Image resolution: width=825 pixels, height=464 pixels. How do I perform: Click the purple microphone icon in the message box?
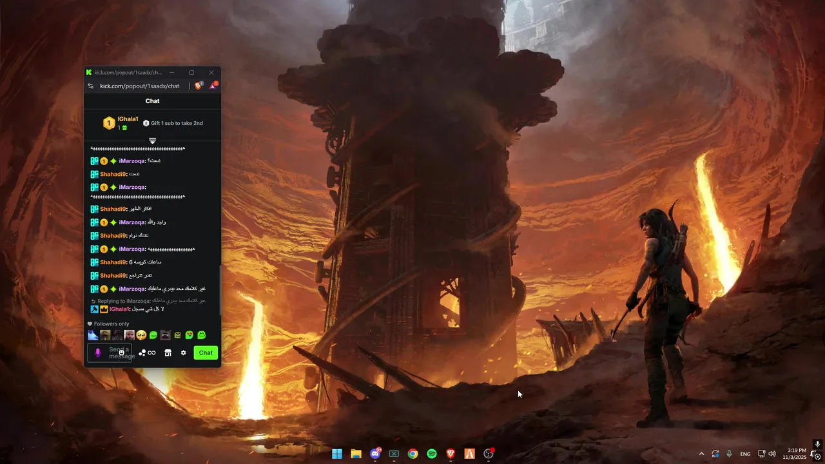[x=98, y=353]
